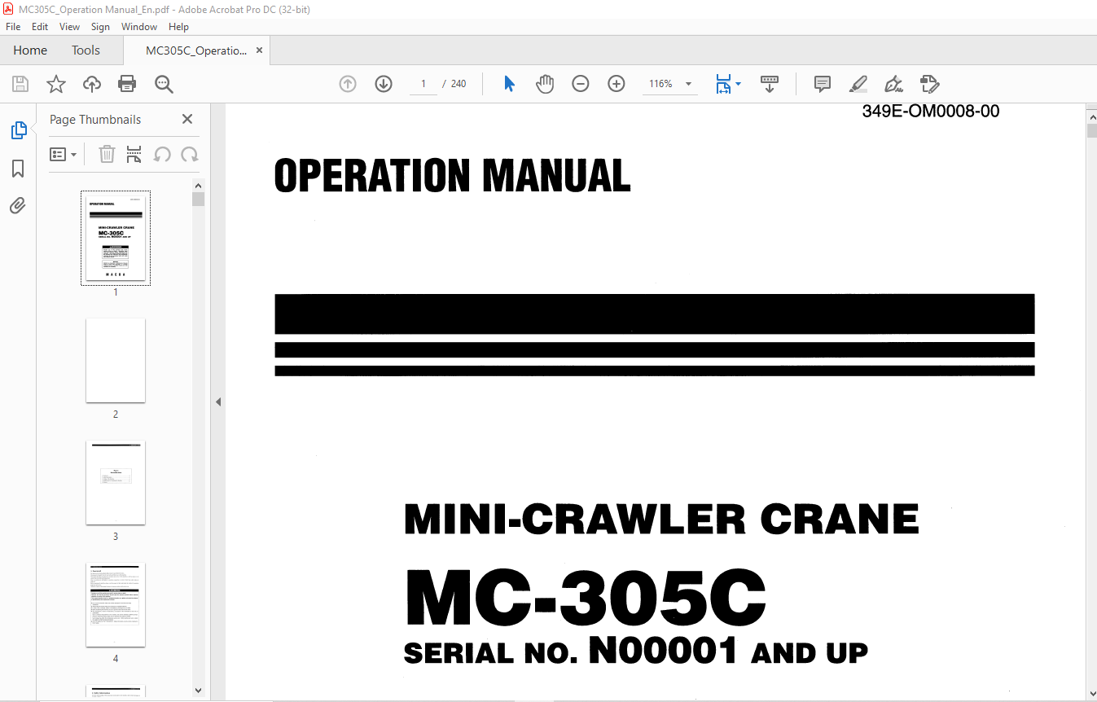Switch to the Tools tab
This screenshot has width=1097, height=702.
point(86,50)
